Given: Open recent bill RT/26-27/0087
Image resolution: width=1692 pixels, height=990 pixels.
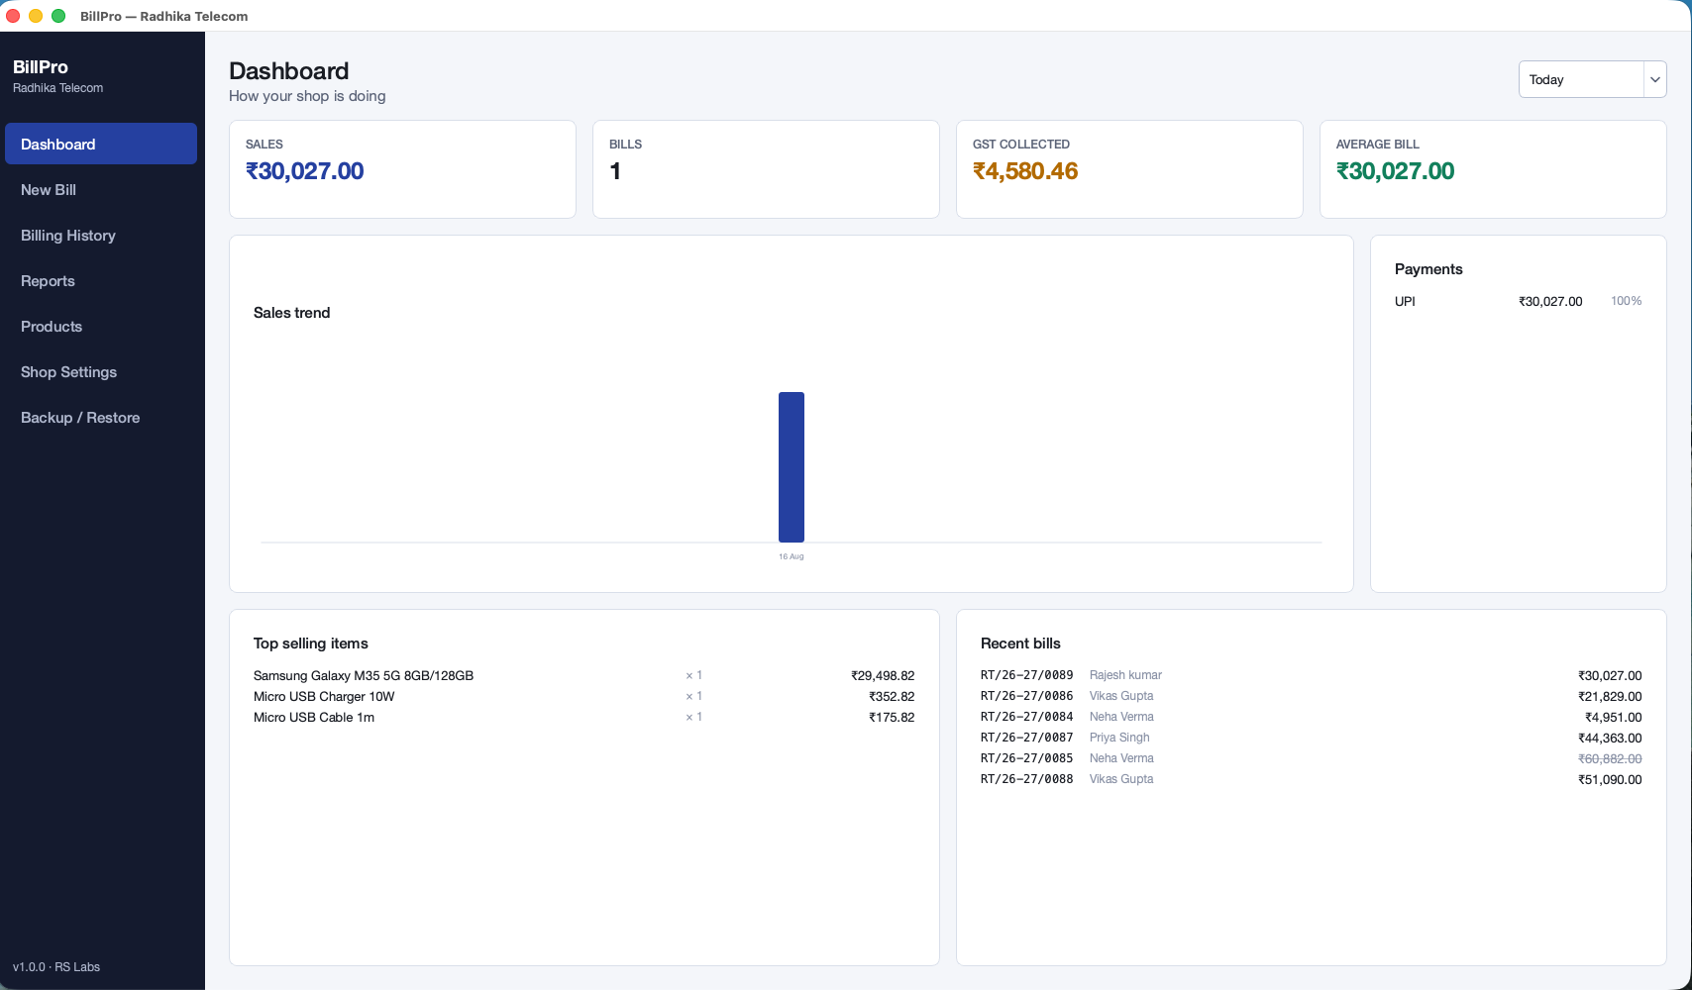Looking at the screenshot, I should [x=1026, y=738].
